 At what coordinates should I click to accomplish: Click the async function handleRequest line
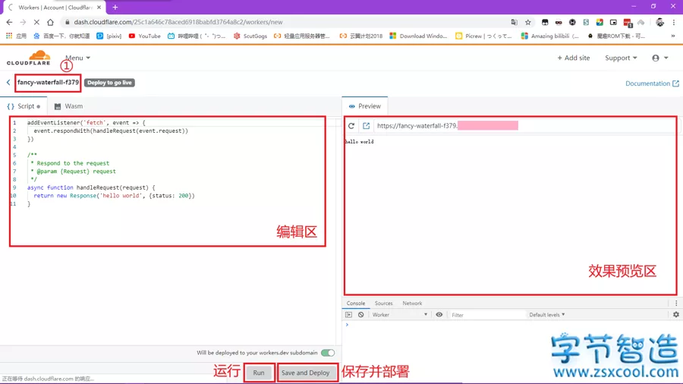pos(91,187)
